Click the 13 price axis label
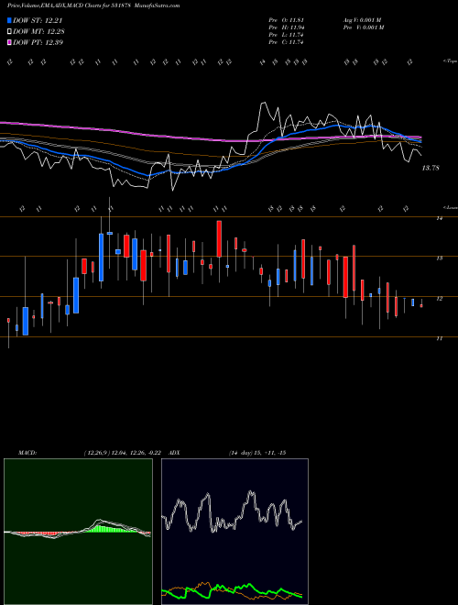The height and width of the screenshot is (605, 458). pos(439,258)
